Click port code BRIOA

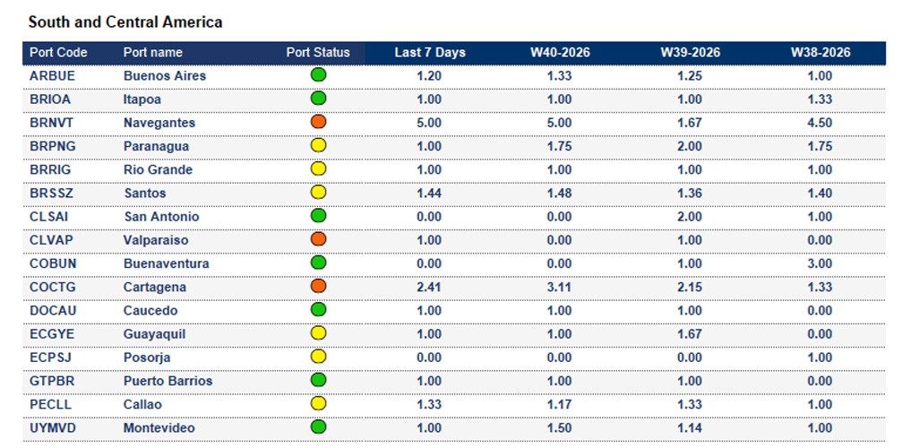pos(50,99)
